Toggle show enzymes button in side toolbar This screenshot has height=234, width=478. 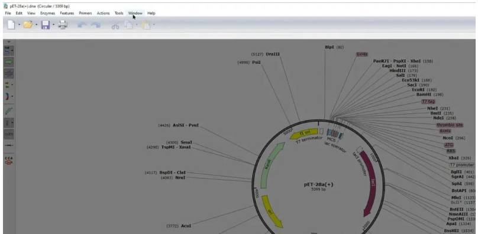coord(7,50)
